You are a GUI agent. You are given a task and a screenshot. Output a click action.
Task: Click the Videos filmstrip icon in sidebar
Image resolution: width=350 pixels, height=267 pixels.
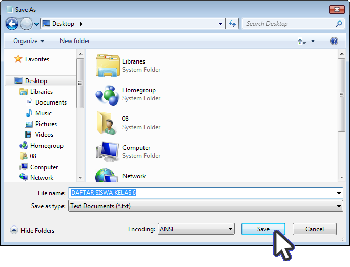29,135
